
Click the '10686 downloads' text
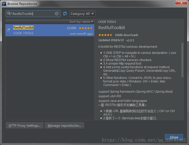(x=127, y=35)
